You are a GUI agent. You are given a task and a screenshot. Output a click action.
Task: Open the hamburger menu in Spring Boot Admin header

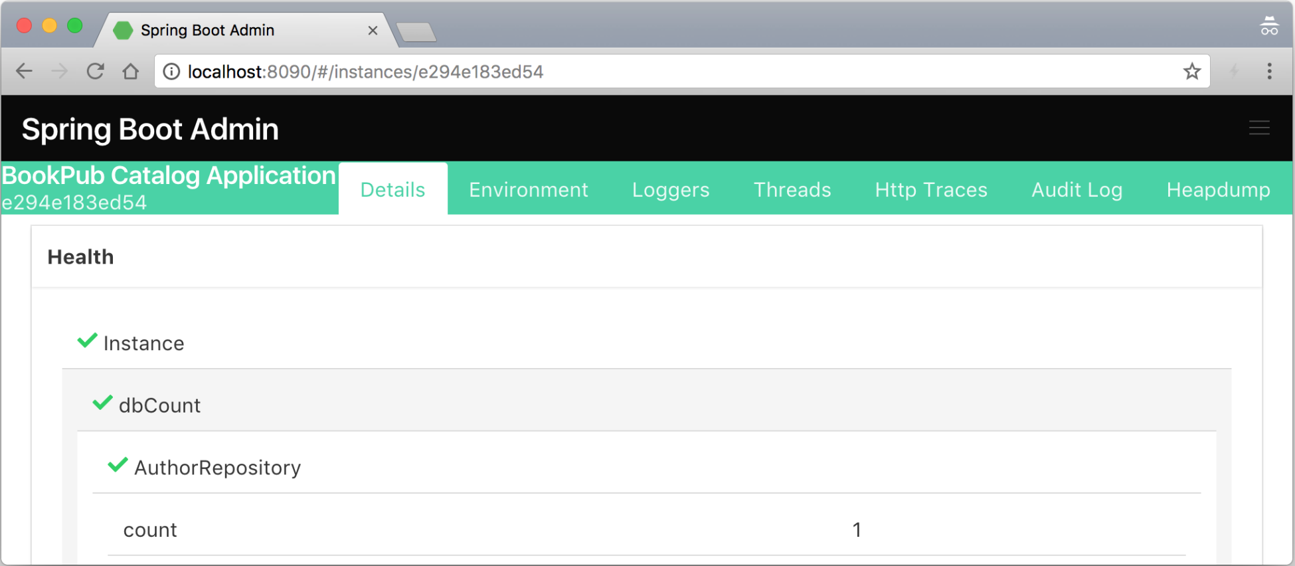coord(1259,128)
